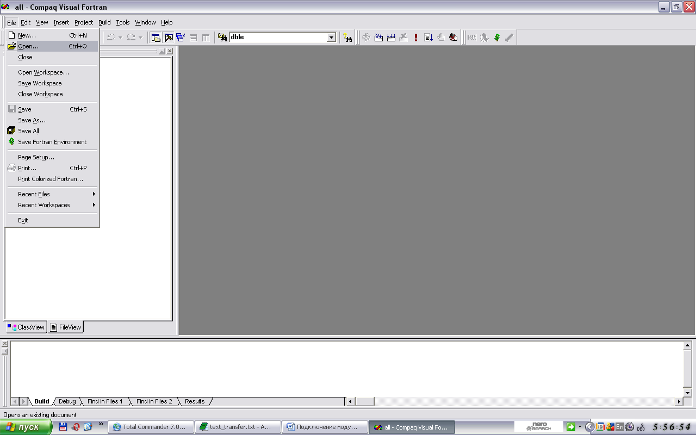The height and width of the screenshot is (435, 696).
Task: Choose Exit from the File menu
Action: pyautogui.click(x=52, y=220)
